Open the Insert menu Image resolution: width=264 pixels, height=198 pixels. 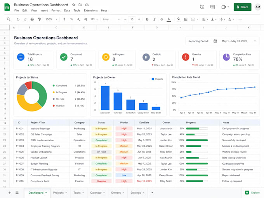click(44, 10)
